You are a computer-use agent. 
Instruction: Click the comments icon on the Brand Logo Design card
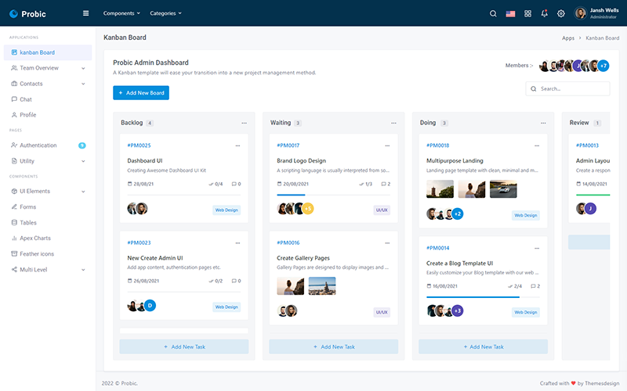point(383,184)
